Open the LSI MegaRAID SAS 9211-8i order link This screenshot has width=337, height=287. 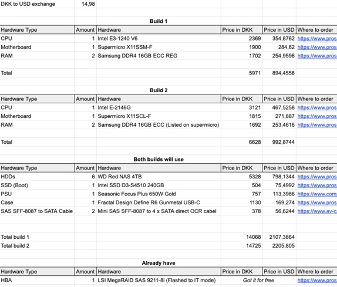317,280
